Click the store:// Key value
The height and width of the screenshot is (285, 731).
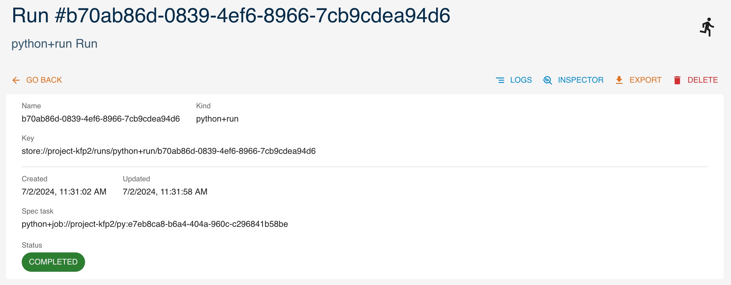pyautogui.click(x=169, y=151)
